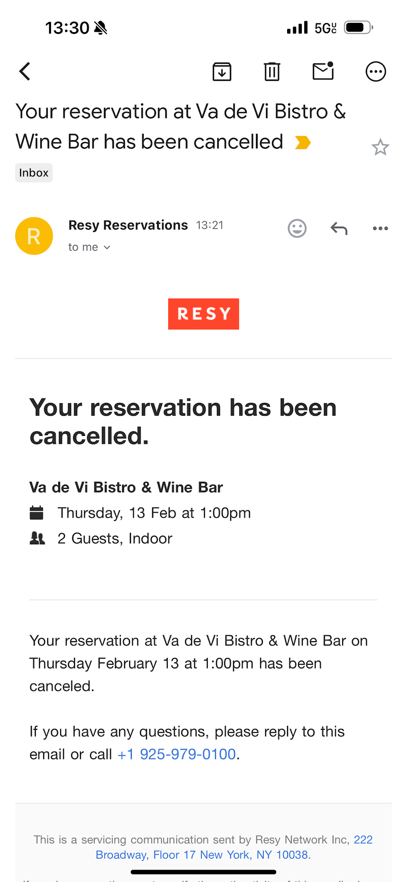Open the Resy Reservations sender avatar
This screenshot has width=407, height=882.
click(x=34, y=236)
